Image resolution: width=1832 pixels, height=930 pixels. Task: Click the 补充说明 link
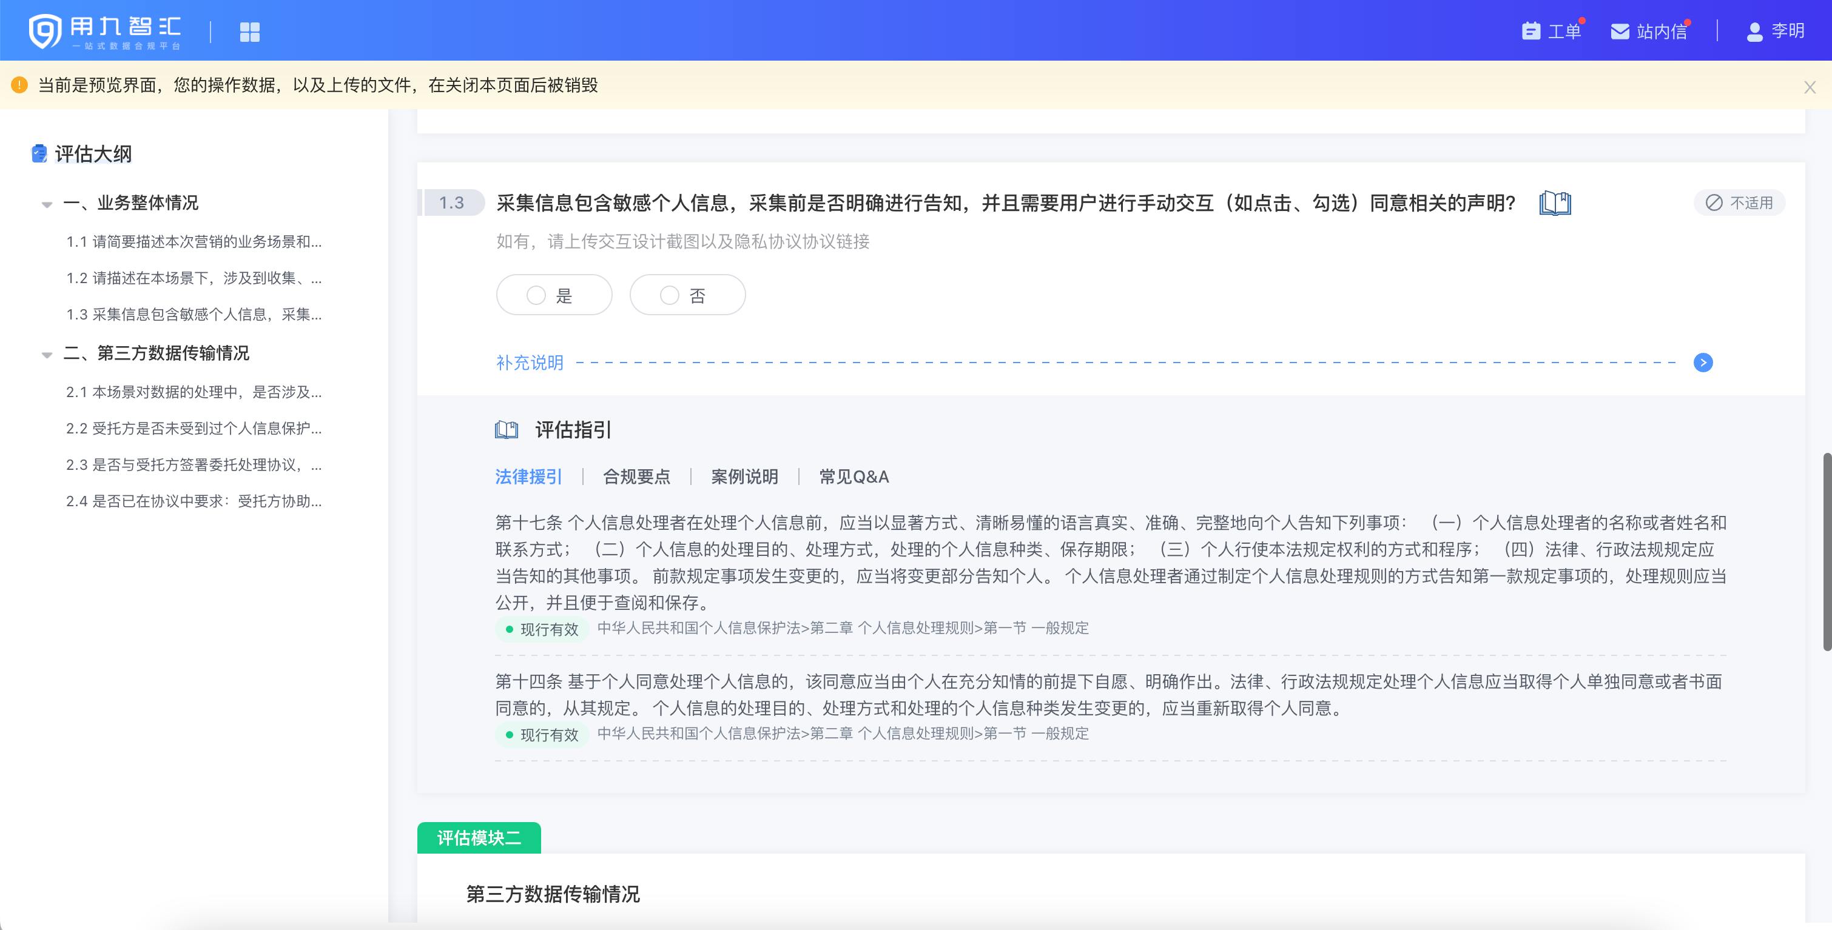tap(530, 363)
